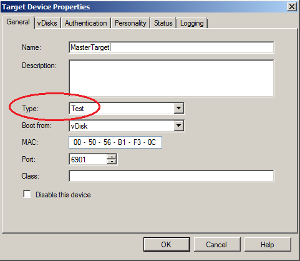300x261 pixels.
Task: Select the Personality tab
Action: click(130, 23)
